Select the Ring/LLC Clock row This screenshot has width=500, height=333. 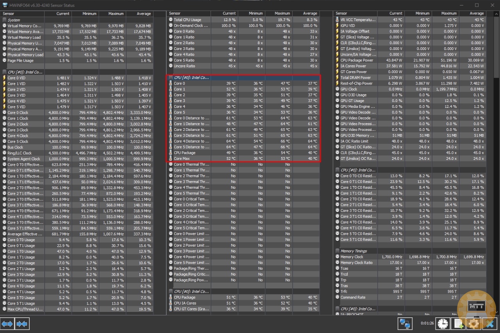pos(77,153)
